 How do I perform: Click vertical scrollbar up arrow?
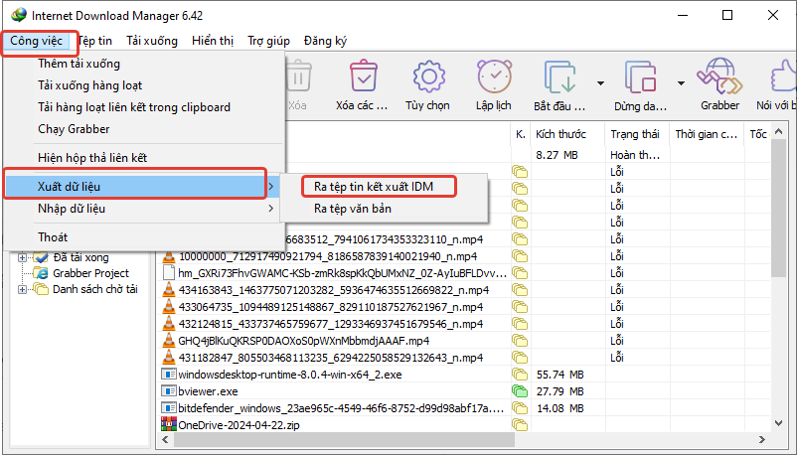coord(778,132)
